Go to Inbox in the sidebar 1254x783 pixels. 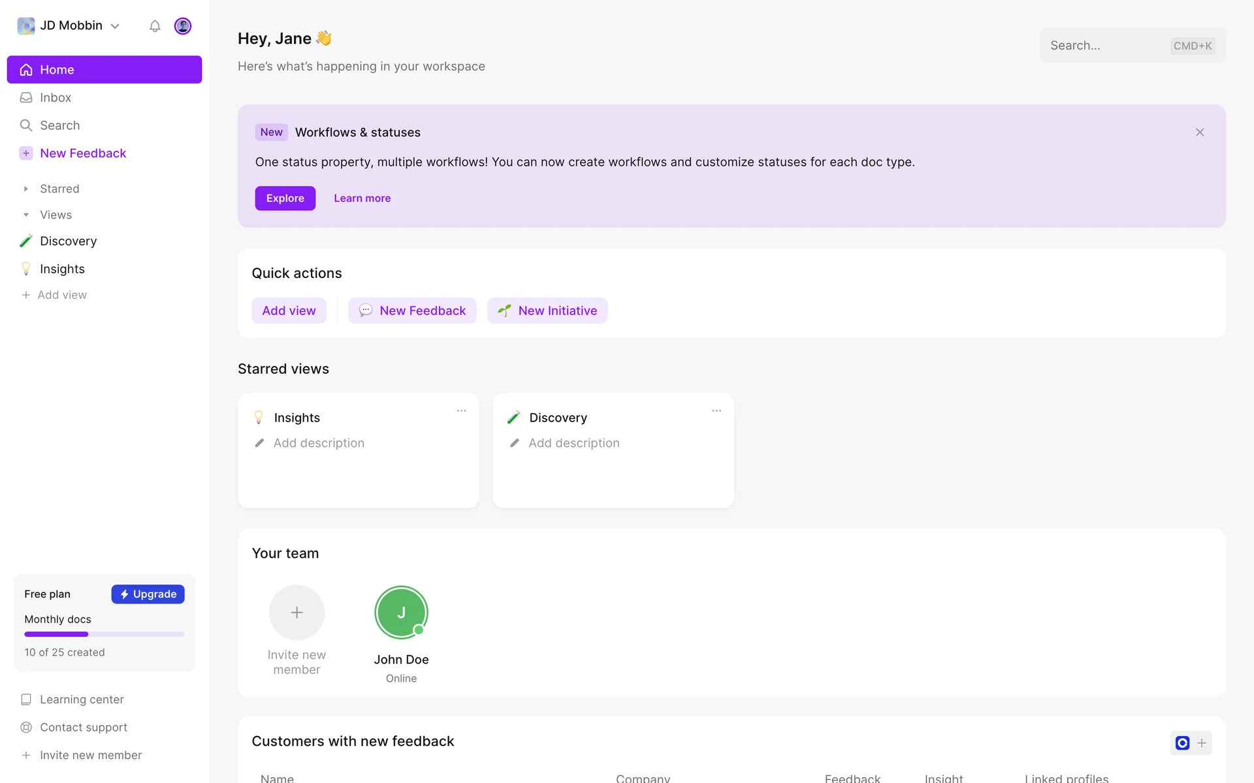[56, 97]
